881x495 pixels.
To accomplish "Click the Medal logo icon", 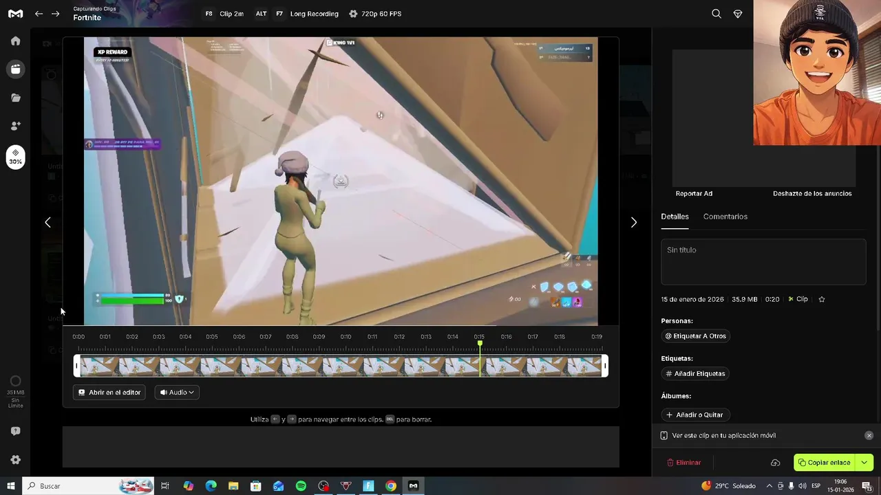I will 15,14.
